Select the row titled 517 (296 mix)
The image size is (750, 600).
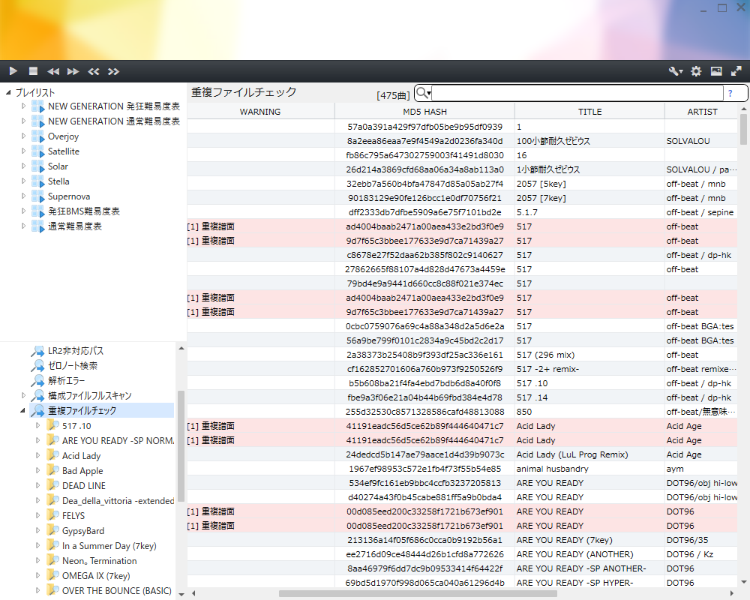point(462,355)
